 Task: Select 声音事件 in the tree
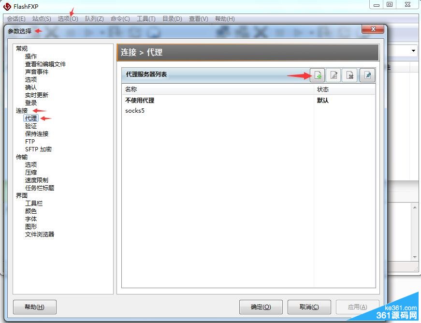click(37, 72)
